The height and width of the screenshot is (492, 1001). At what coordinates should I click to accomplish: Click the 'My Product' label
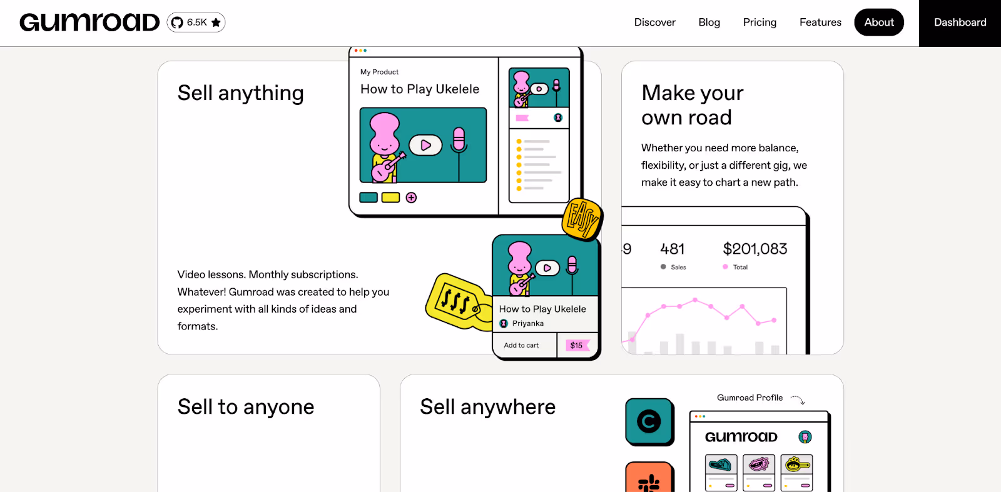coord(379,72)
